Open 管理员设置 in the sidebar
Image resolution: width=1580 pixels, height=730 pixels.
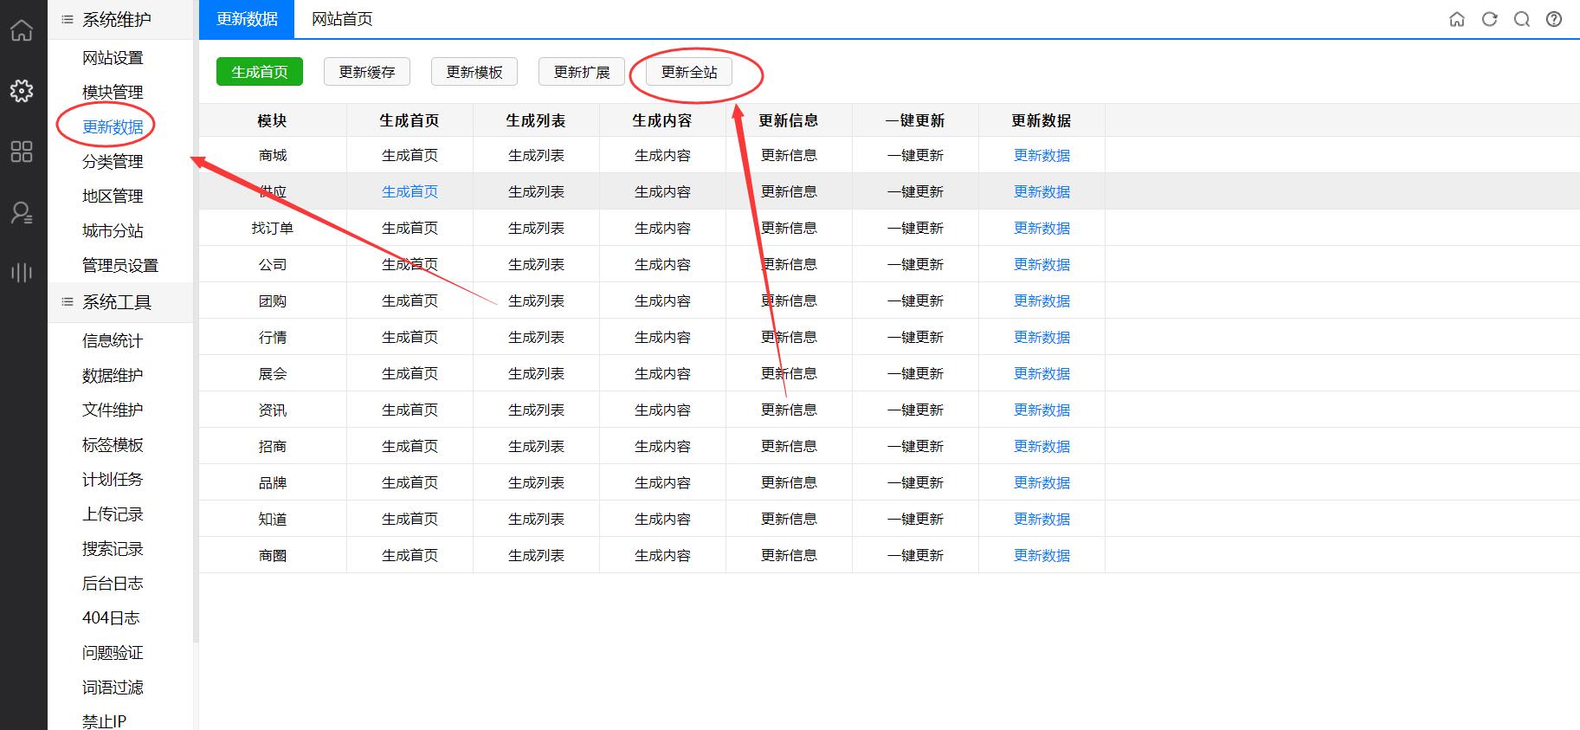click(x=120, y=266)
